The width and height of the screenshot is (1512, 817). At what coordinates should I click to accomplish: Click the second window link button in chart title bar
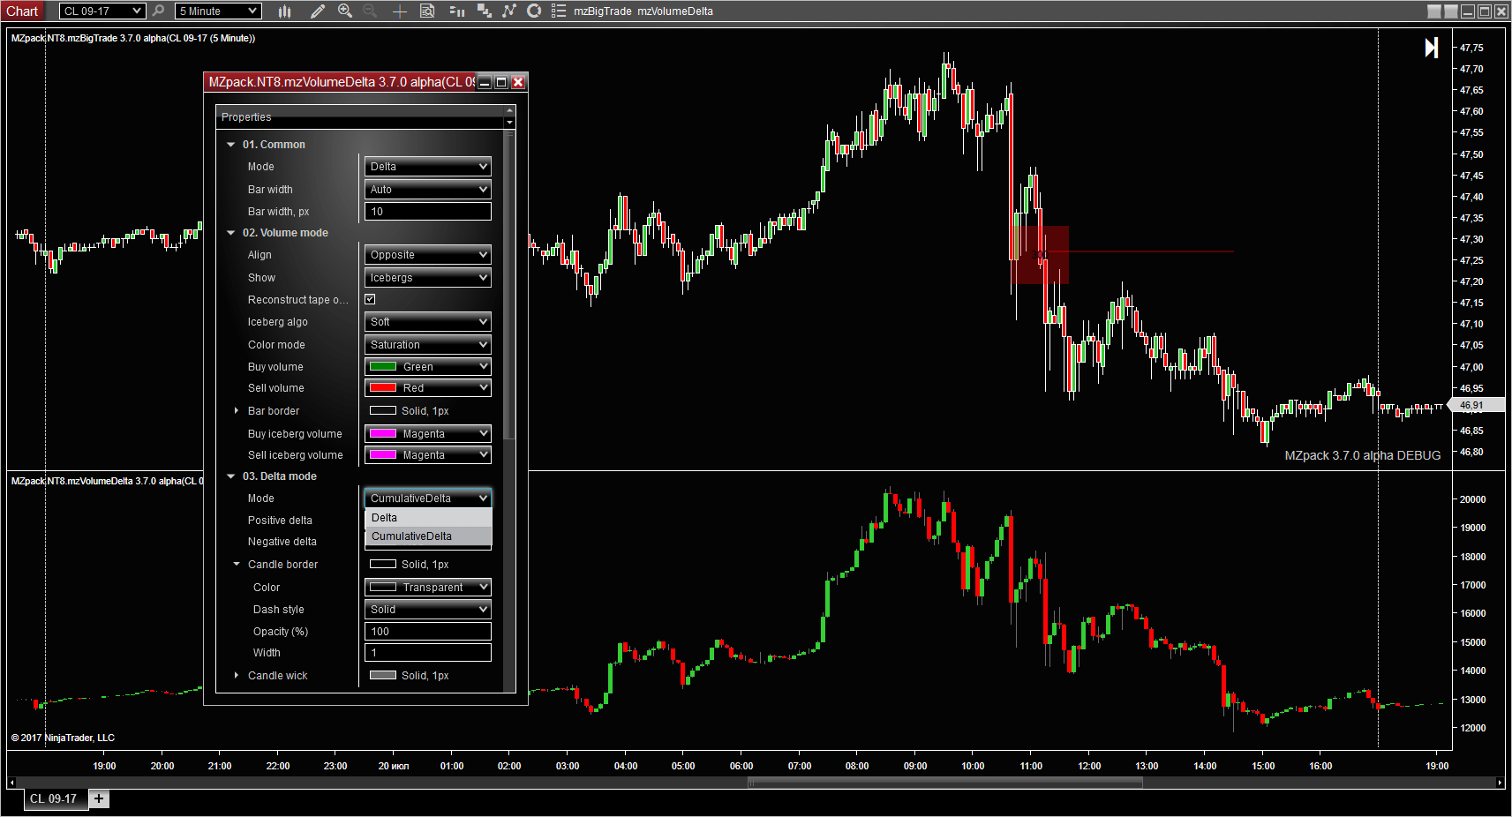(1450, 11)
